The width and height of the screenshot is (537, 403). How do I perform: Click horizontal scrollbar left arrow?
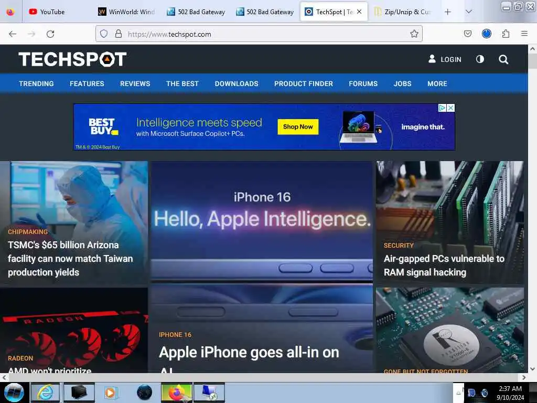(4, 377)
